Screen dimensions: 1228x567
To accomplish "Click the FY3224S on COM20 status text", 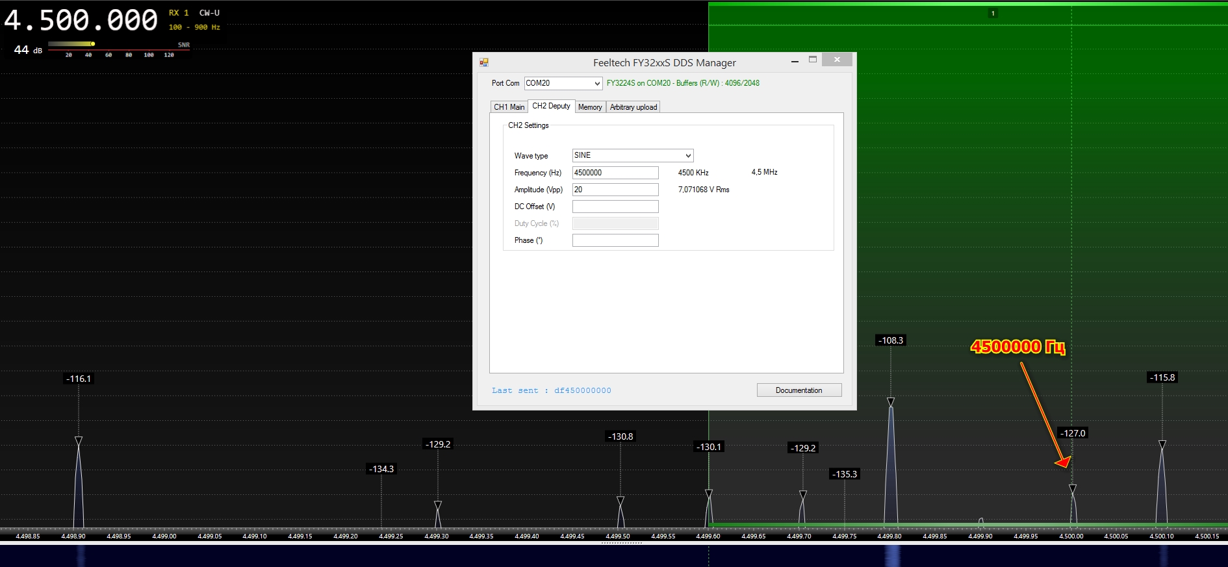I will (x=683, y=83).
